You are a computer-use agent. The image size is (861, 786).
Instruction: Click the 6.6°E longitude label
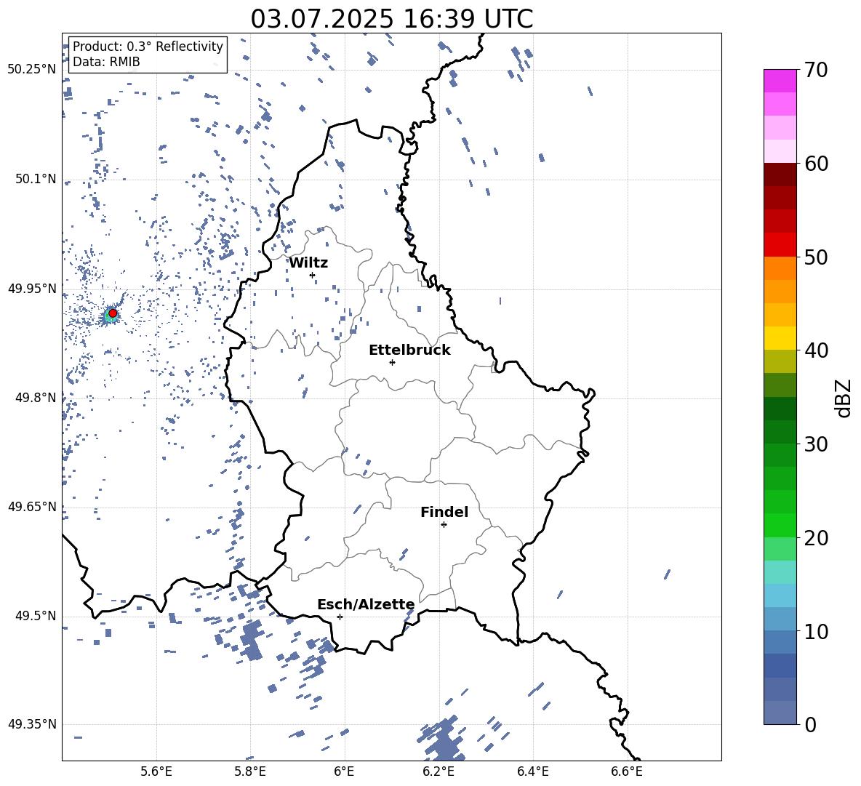(627, 771)
